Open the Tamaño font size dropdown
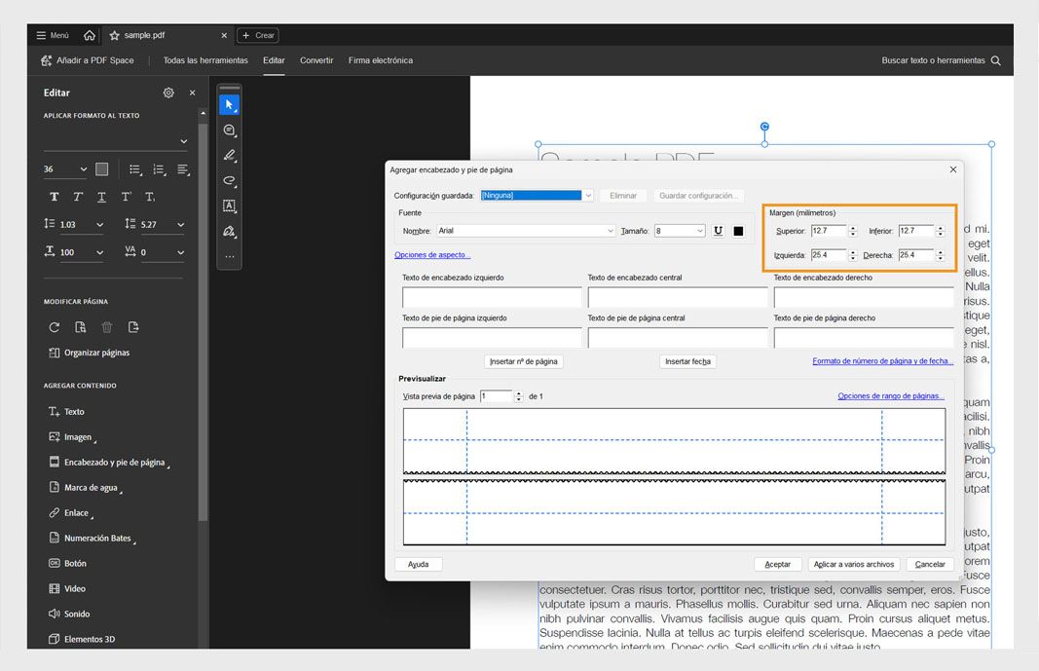The image size is (1039, 671). [700, 231]
